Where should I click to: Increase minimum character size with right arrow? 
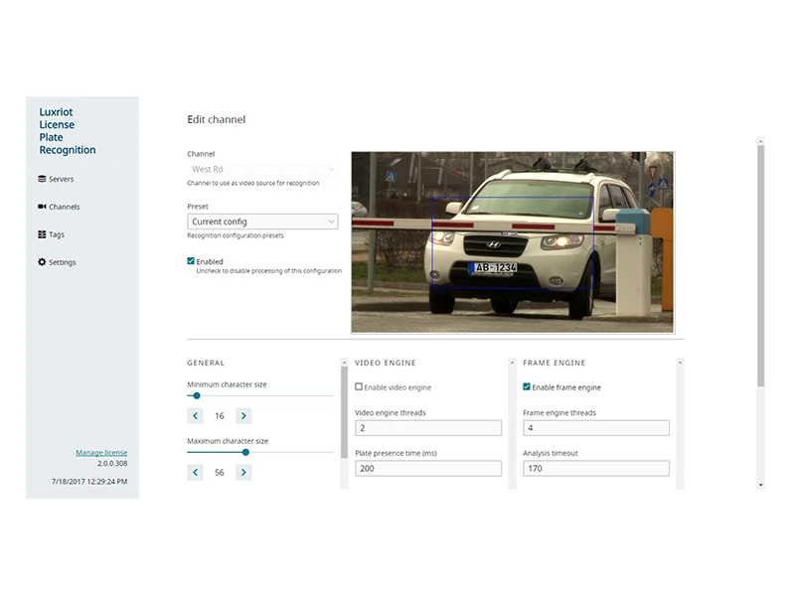(243, 415)
